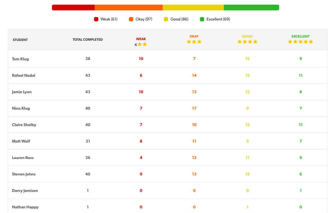Select the green segment of progress bar
334x213 pixels.
click(251, 8)
